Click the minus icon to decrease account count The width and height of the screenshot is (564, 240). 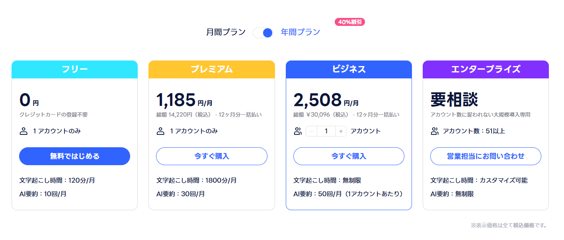click(x=311, y=131)
